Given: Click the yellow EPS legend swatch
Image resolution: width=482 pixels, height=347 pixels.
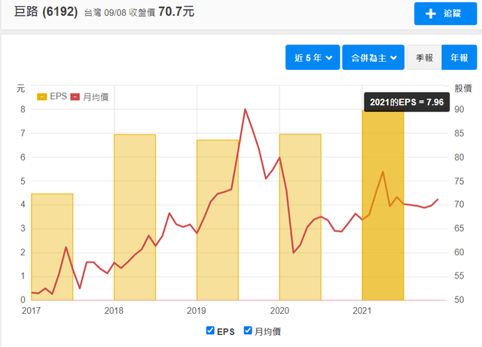Looking at the screenshot, I should coord(42,97).
